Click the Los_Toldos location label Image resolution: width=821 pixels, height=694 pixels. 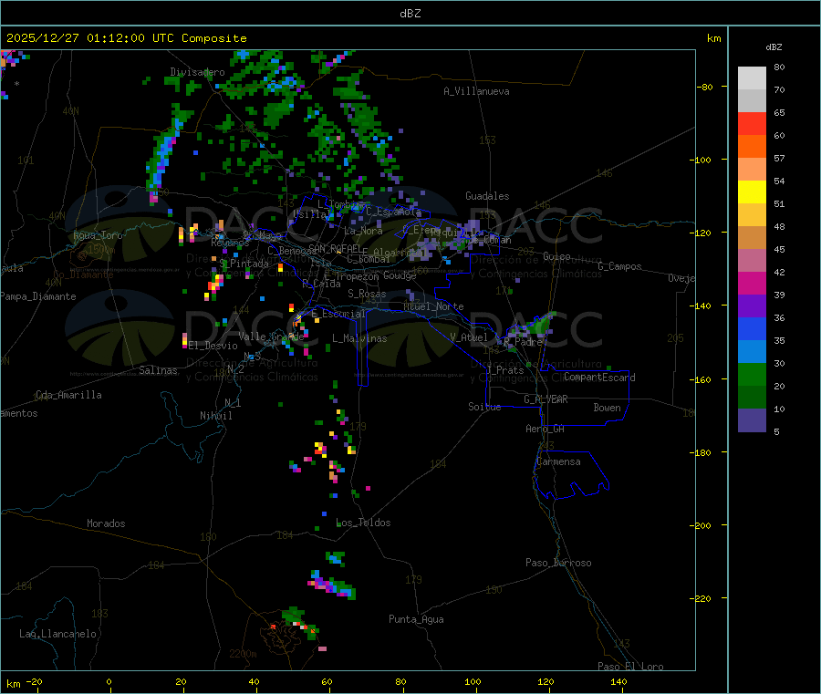pyautogui.click(x=363, y=523)
